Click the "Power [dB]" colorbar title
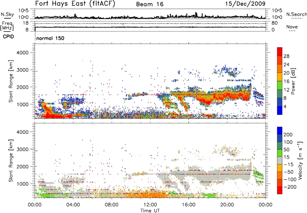This screenshot has height=213, width=307. click(293, 81)
